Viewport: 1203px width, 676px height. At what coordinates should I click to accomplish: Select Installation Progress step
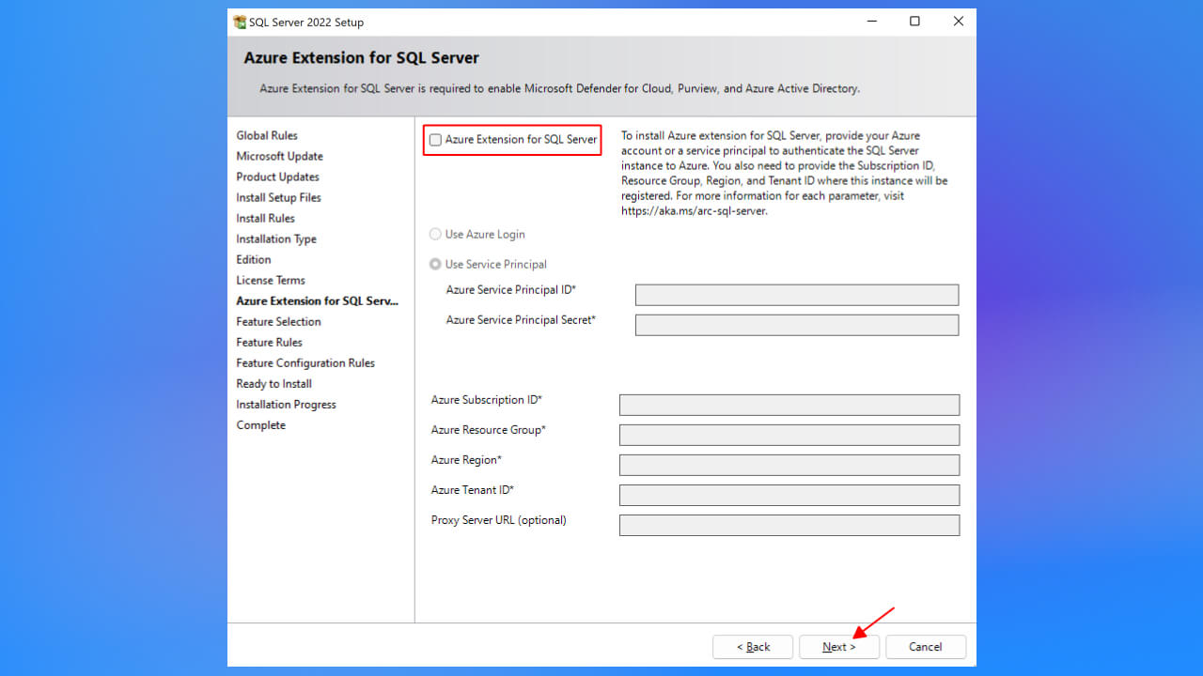click(286, 404)
